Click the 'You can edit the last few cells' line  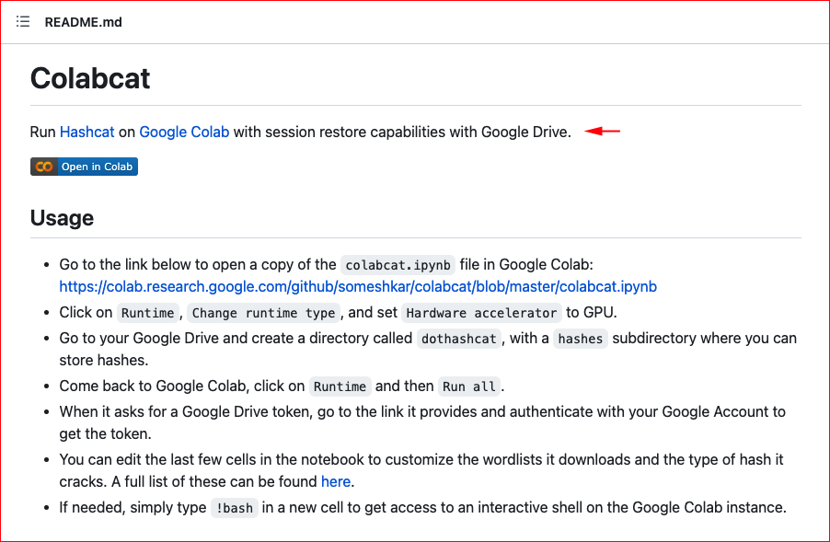click(x=421, y=459)
